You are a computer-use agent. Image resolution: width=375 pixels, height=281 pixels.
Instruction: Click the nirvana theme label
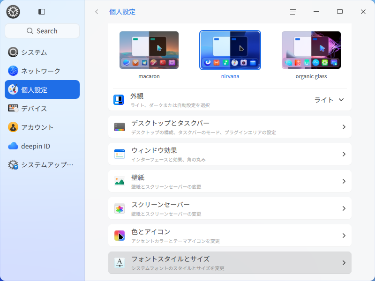pyautogui.click(x=230, y=76)
